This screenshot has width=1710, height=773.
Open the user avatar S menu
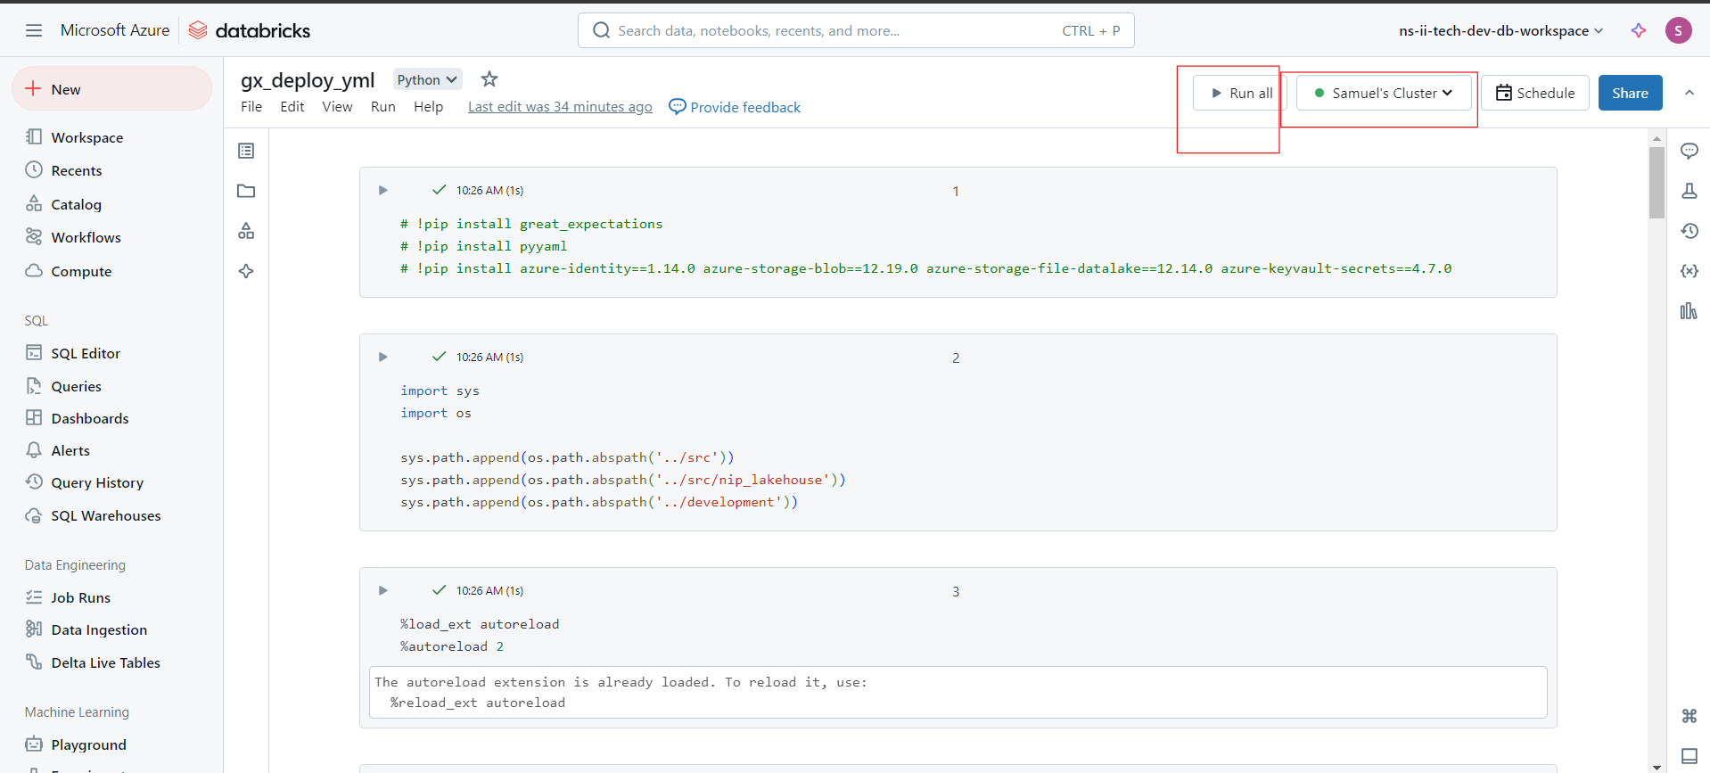(x=1678, y=30)
